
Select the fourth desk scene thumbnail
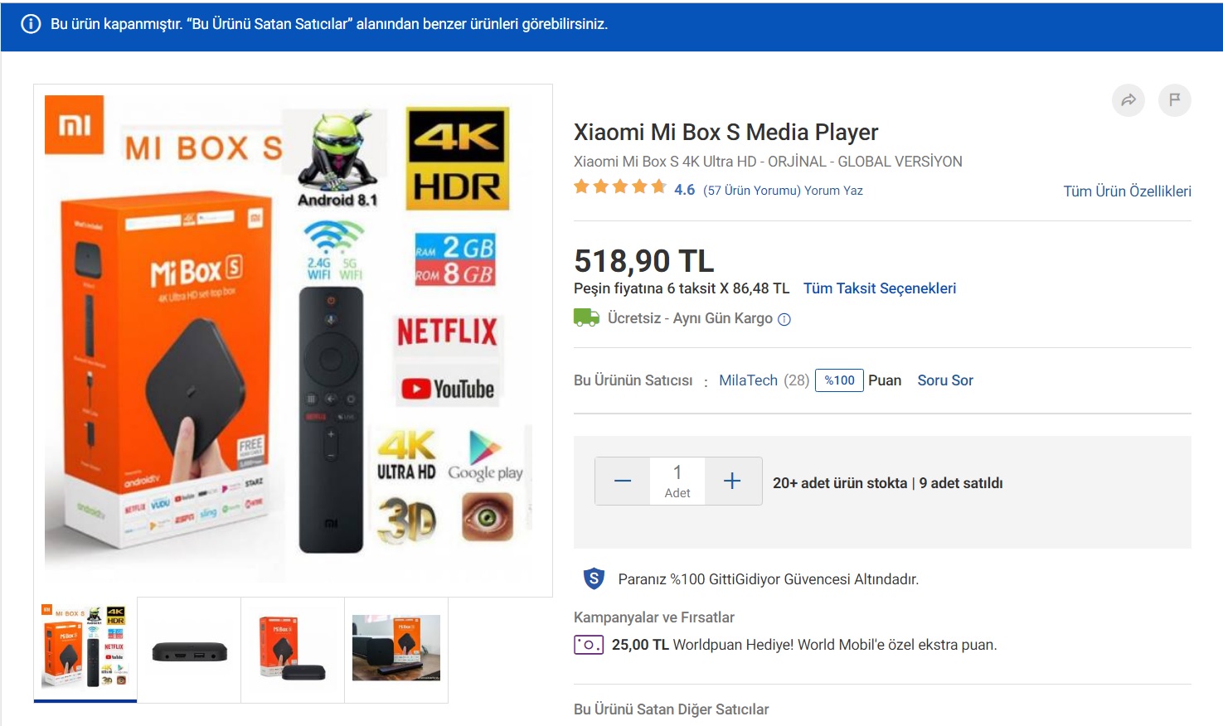(396, 649)
